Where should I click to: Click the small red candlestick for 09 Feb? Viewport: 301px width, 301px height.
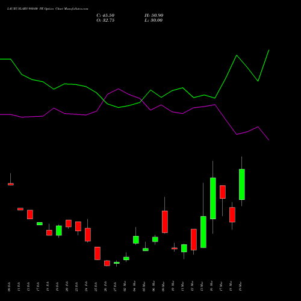[x=11, y=184]
